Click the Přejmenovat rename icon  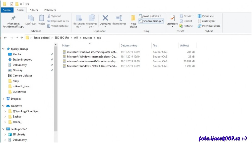119,18
